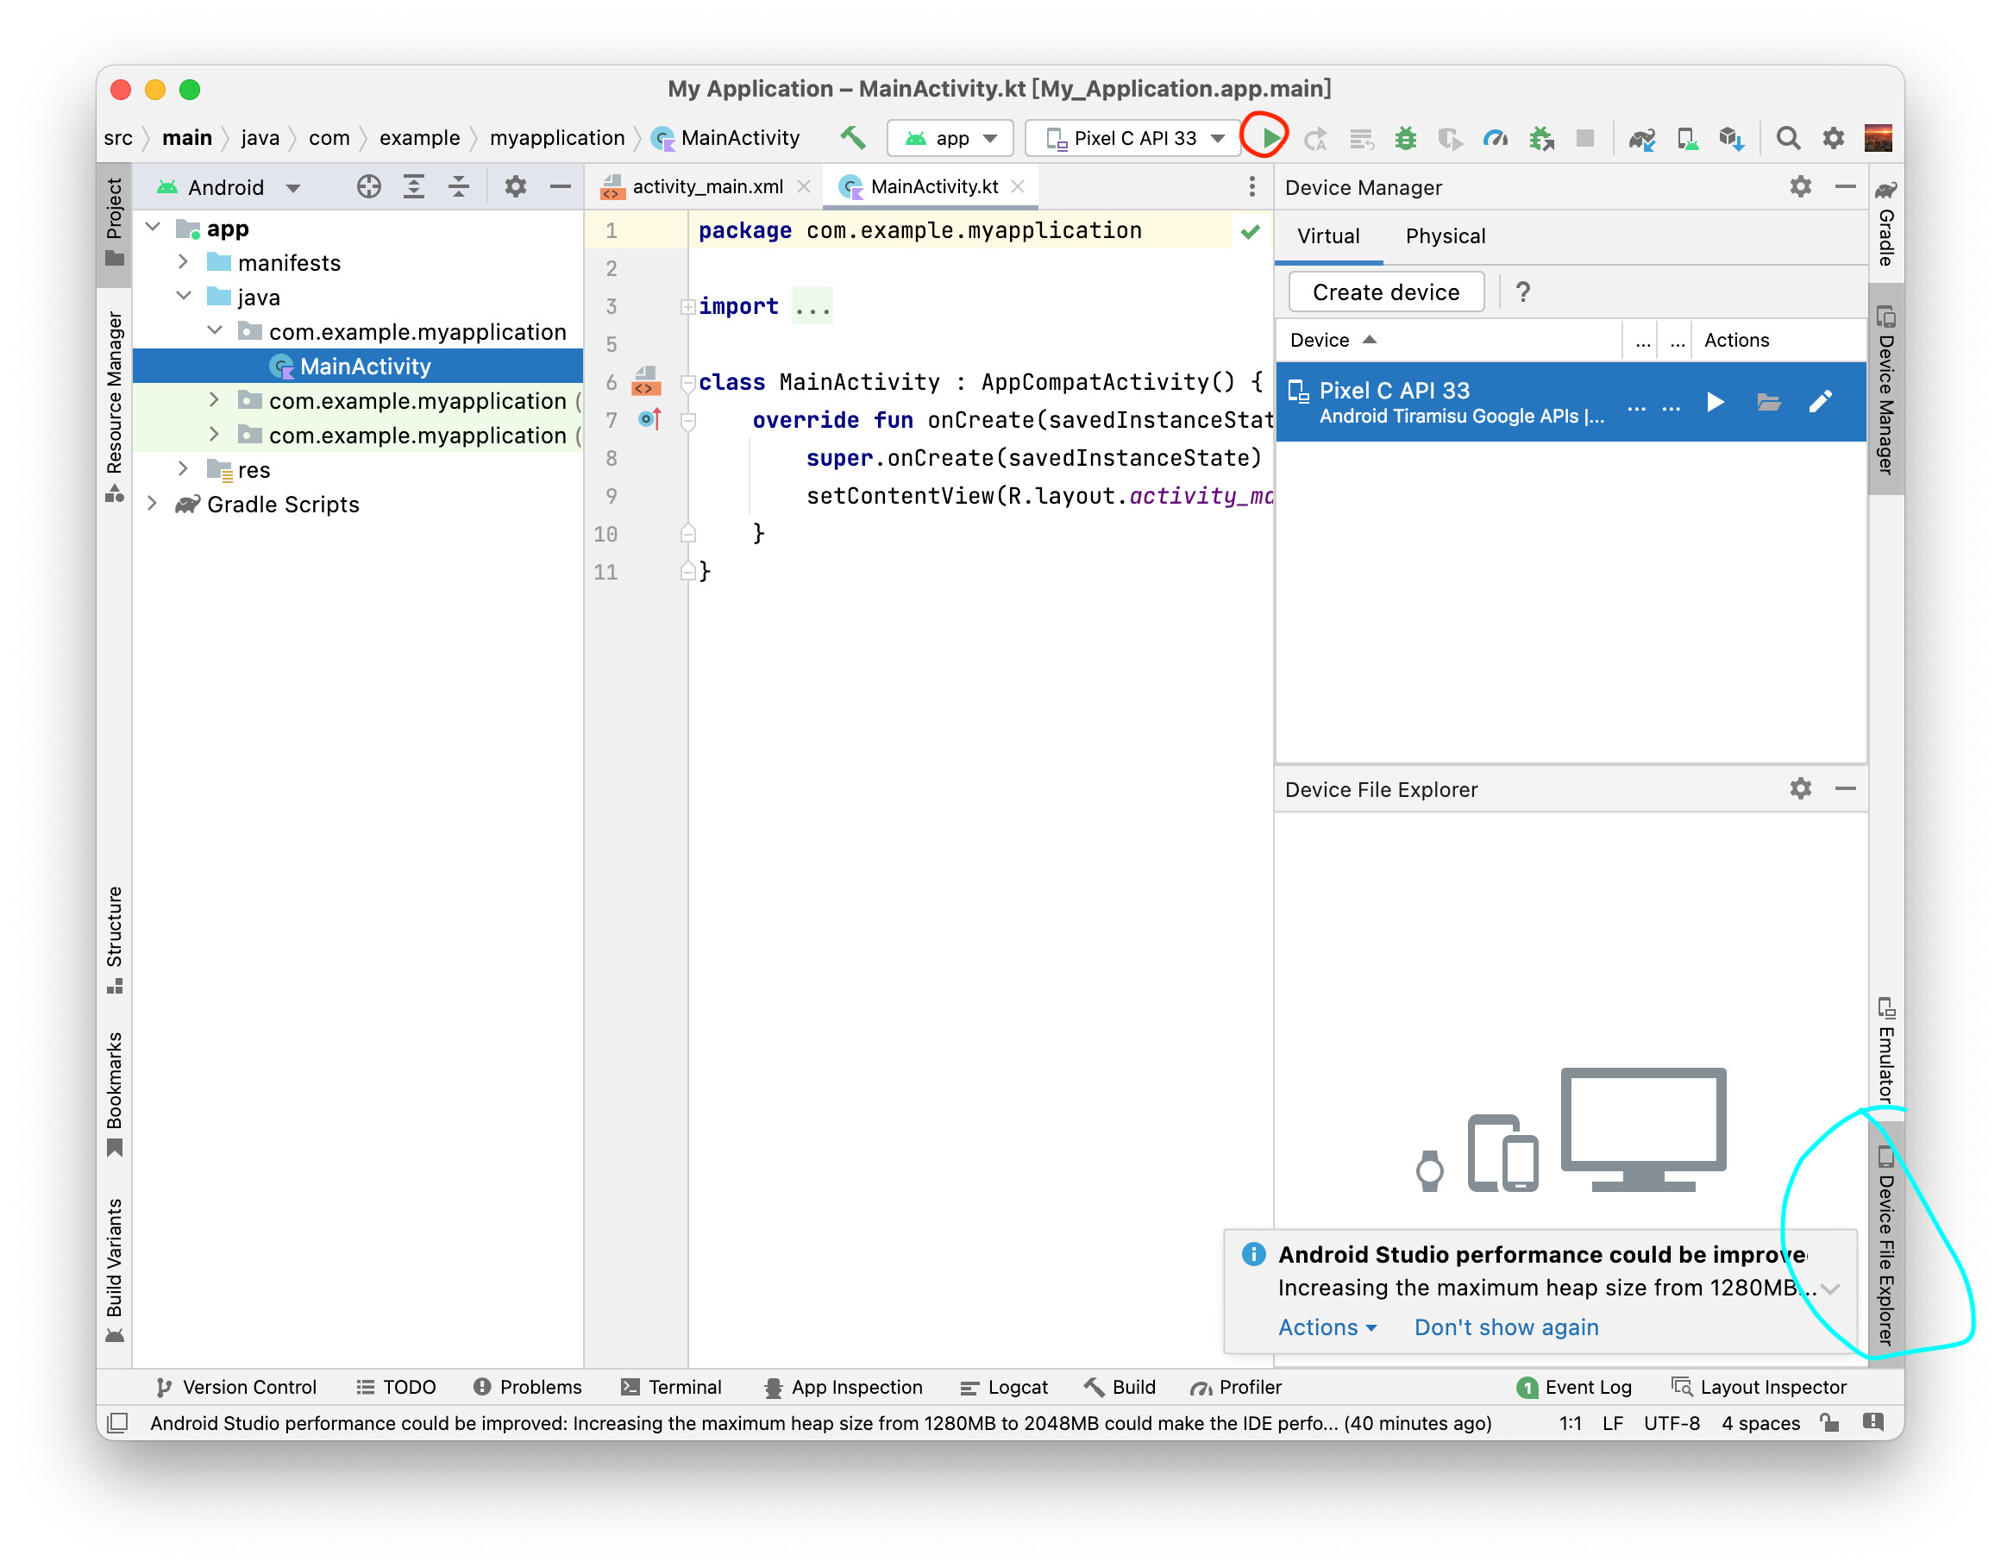Image resolution: width=2001 pixels, height=1568 pixels.
Task: Open the Version Control tool window
Action: [x=236, y=1386]
